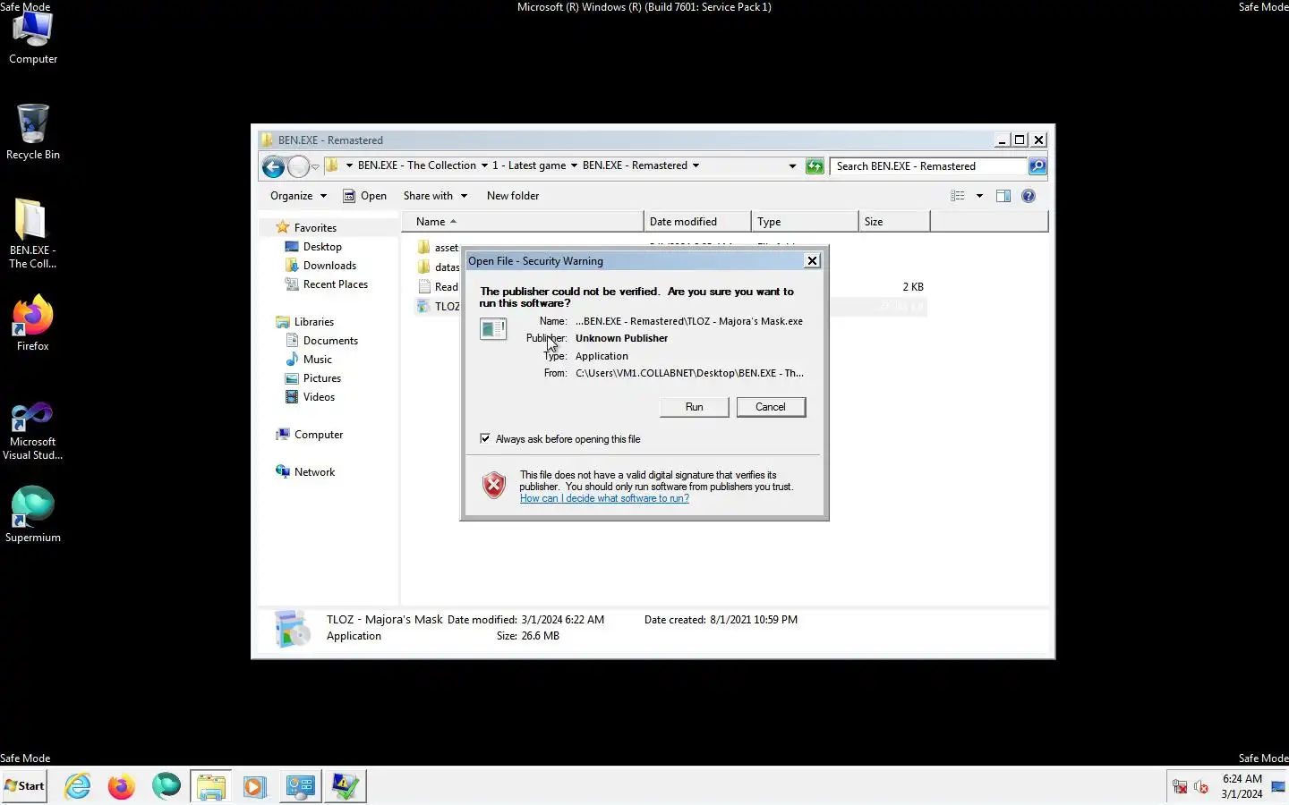Open Windows Explorer taskbar button
The width and height of the screenshot is (1289, 805).
coord(211,786)
